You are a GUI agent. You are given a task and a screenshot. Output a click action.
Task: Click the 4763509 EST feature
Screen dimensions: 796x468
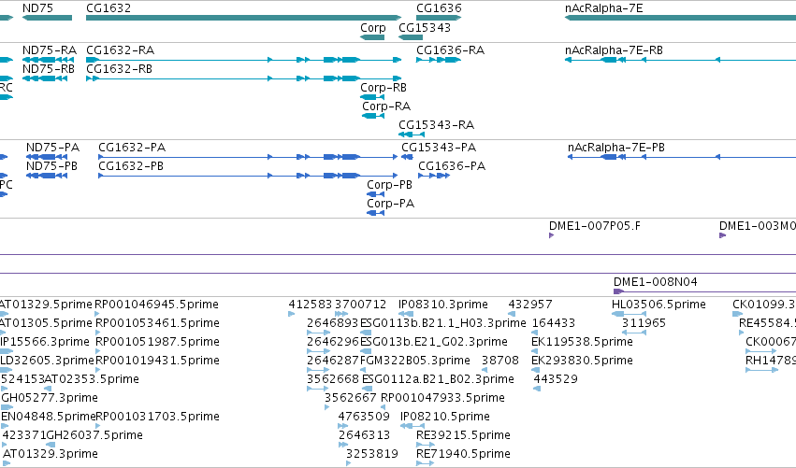coord(343,426)
